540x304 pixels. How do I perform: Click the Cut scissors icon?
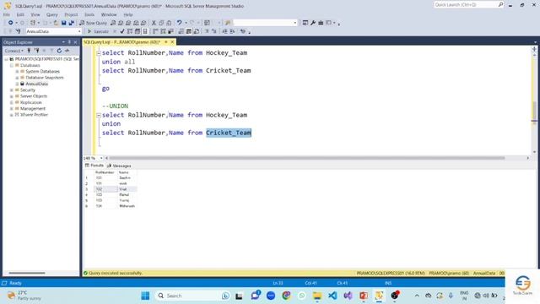tap(154, 23)
